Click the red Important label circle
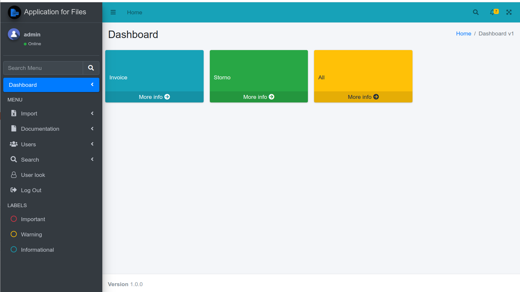The width and height of the screenshot is (520, 292). pos(14,219)
